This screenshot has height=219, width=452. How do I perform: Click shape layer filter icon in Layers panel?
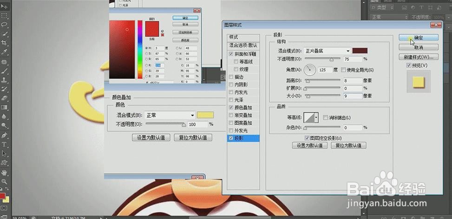430,8
